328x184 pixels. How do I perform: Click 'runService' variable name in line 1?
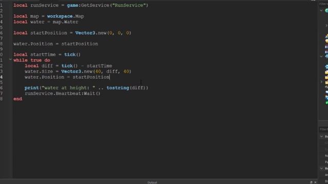(x=45, y=5)
